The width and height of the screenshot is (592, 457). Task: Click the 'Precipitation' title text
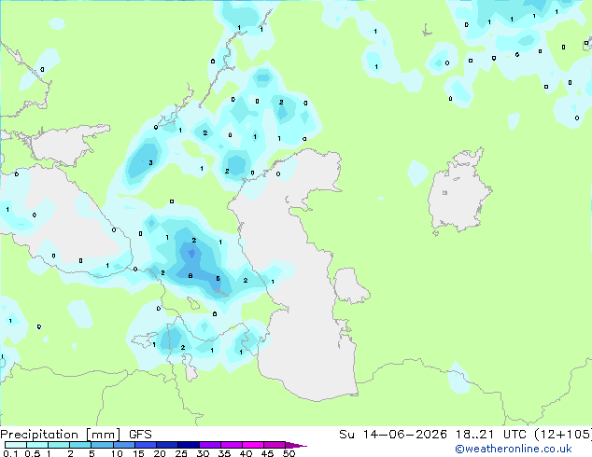click(x=39, y=435)
